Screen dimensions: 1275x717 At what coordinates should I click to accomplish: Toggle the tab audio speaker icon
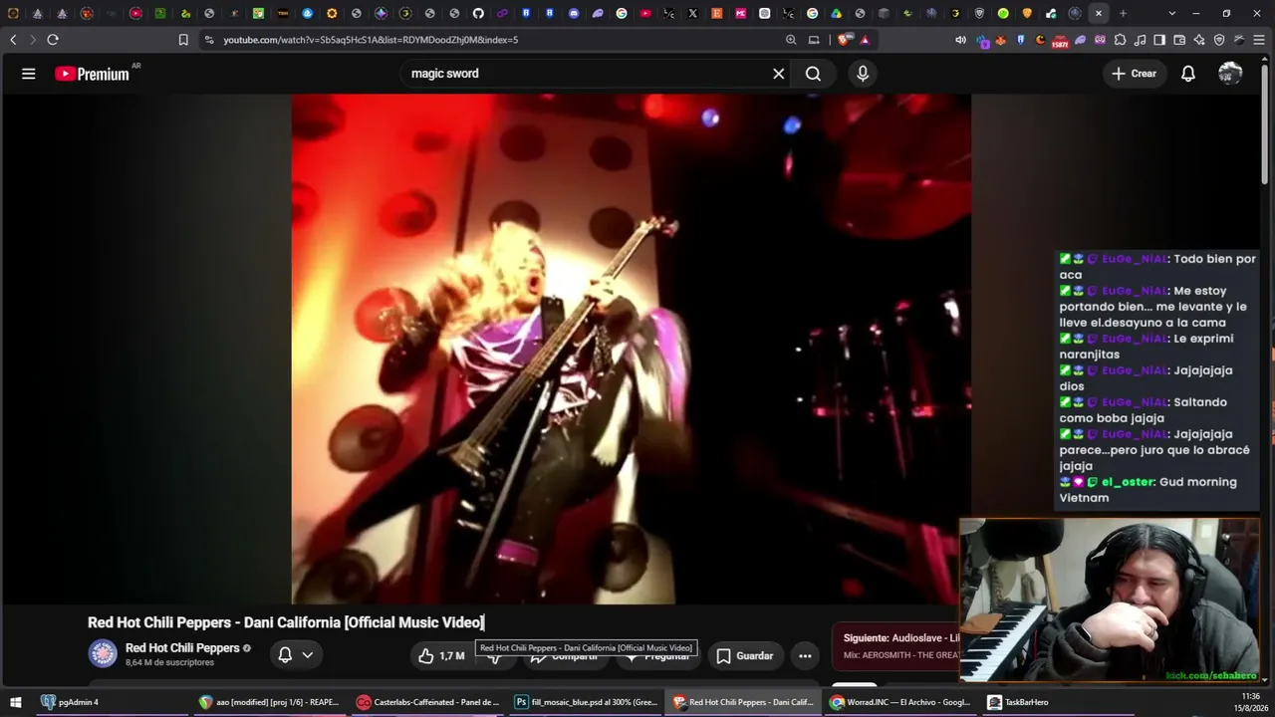coord(960,40)
